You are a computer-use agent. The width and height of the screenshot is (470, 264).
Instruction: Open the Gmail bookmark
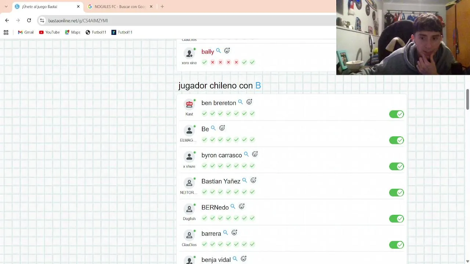click(26, 32)
